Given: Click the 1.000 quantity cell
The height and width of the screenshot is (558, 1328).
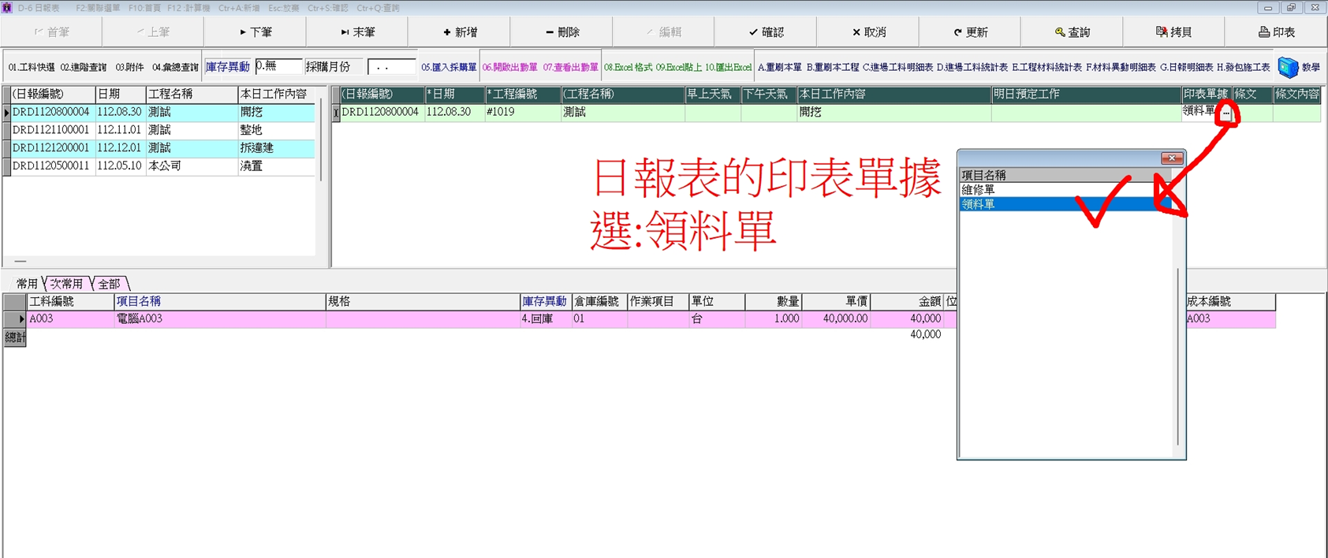Looking at the screenshot, I should [774, 319].
